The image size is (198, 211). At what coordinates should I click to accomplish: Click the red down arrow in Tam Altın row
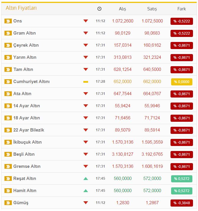tap(86, 69)
